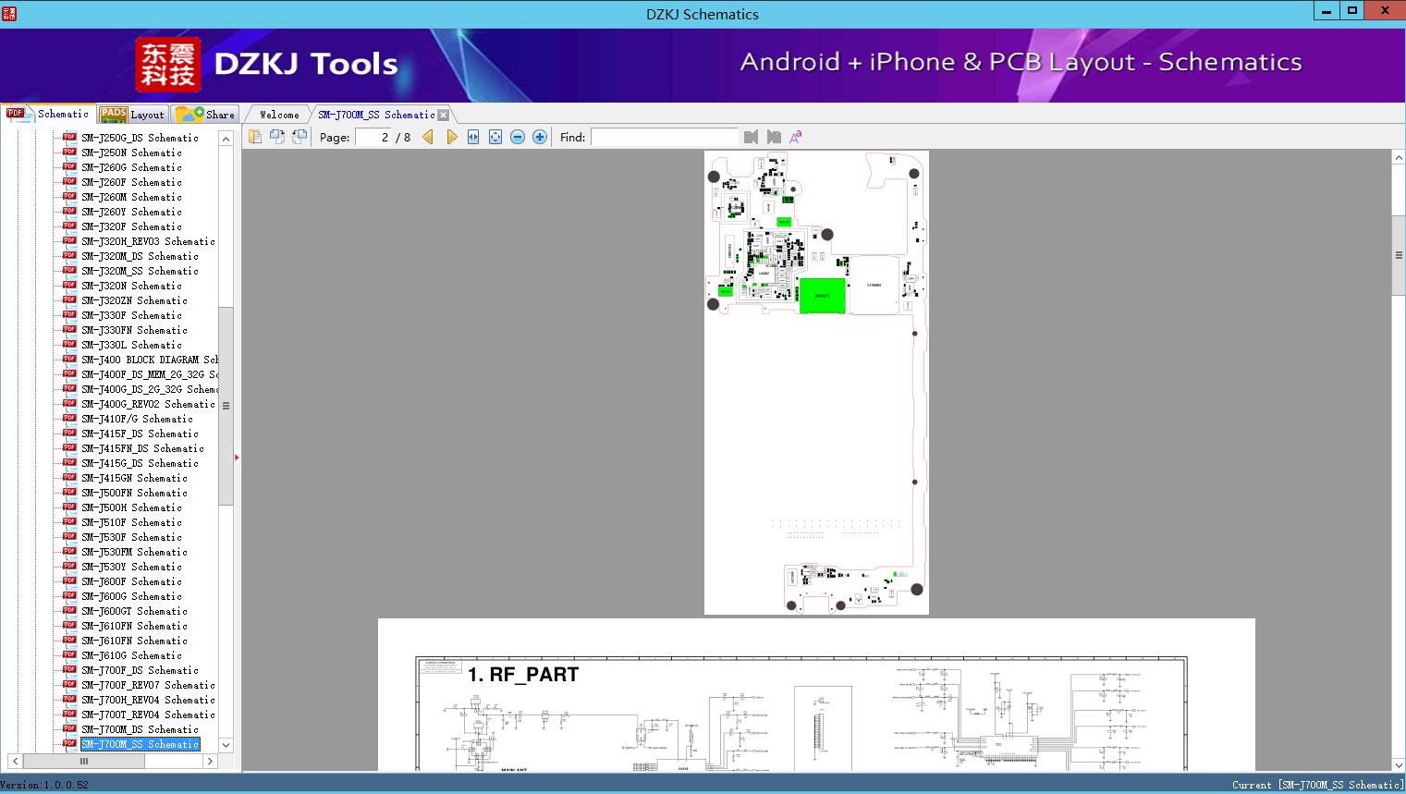Select SM-J510F Schematic
1406x794 pixels.
(131, 522)
